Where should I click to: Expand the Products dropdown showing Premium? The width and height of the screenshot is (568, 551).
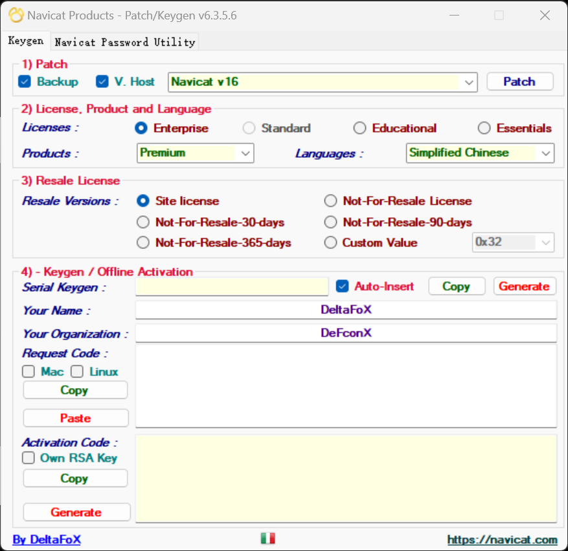point(245,153)
